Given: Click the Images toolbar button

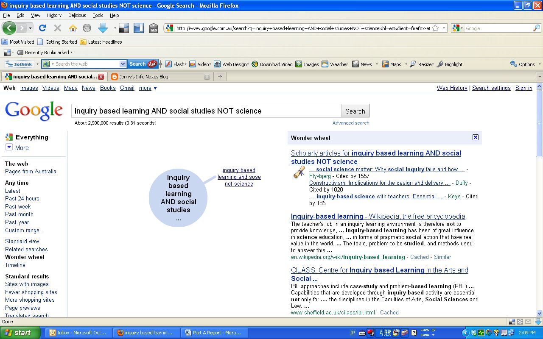Looking at the screenshot, I should pos(307,64).
